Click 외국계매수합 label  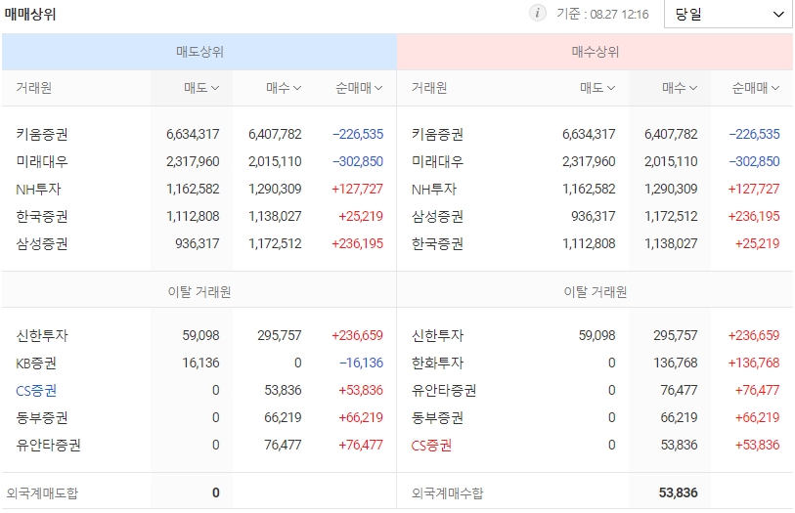pyautogui.click(x=447, y=492)
